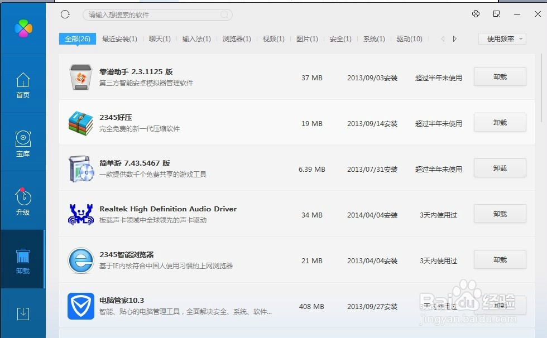Click the 2013/09/27安装 date text
This screenshot has height=338, width=547.
pyautogui.click(x=372, y=306)
